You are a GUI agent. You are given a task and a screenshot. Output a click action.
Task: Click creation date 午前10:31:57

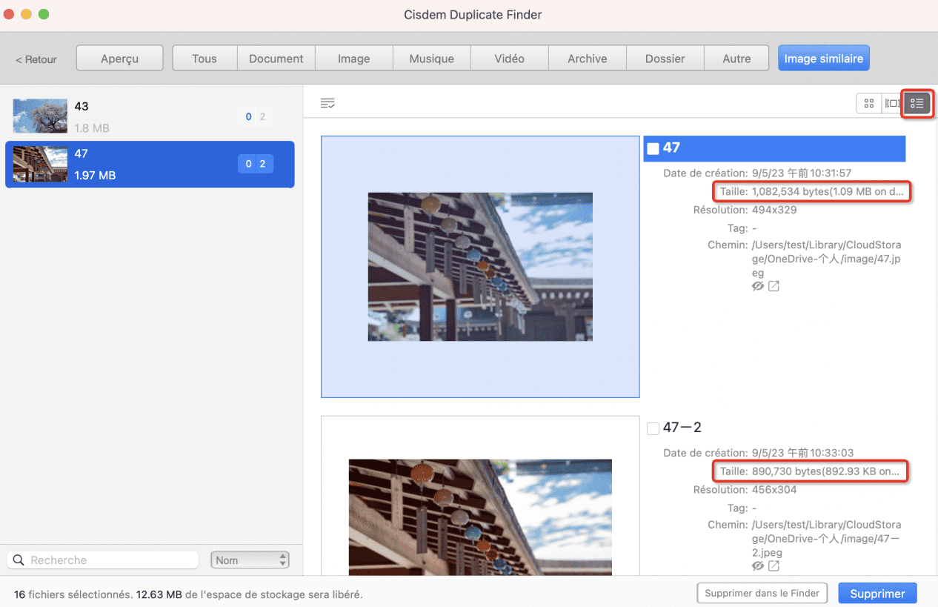point(802,173)
